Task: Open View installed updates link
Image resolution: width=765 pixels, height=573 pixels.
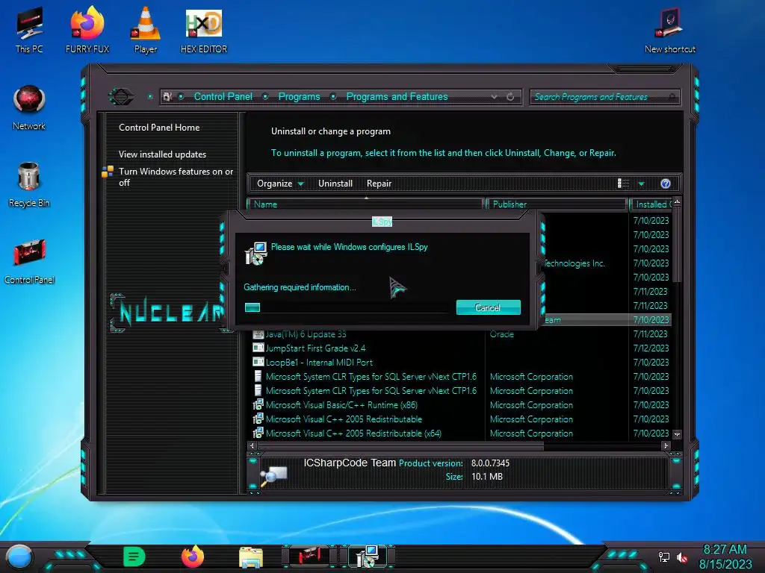Action: click(162, 154)
